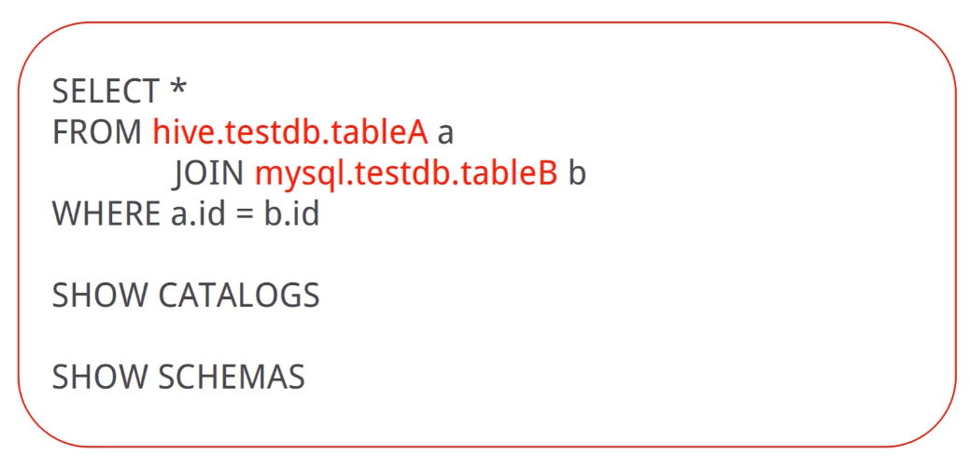Click the word CATALOGS
Viewport: 970px width, 468px height.
[239, 296]
